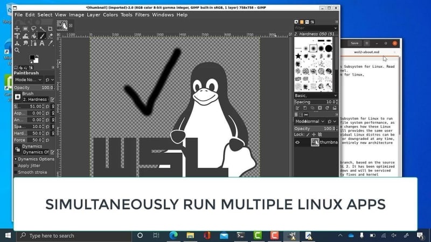Select the Move tool in GIMP toolbox
Screen dimensions: 431x242
pos(17,29)
